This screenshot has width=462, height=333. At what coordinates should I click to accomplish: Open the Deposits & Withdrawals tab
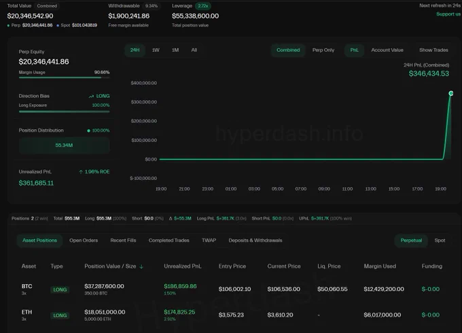tap(255, 241)
